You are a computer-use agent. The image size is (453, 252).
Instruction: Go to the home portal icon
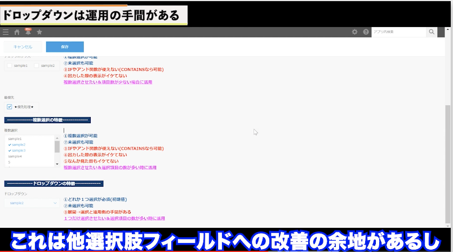click(x=17, y=32)
